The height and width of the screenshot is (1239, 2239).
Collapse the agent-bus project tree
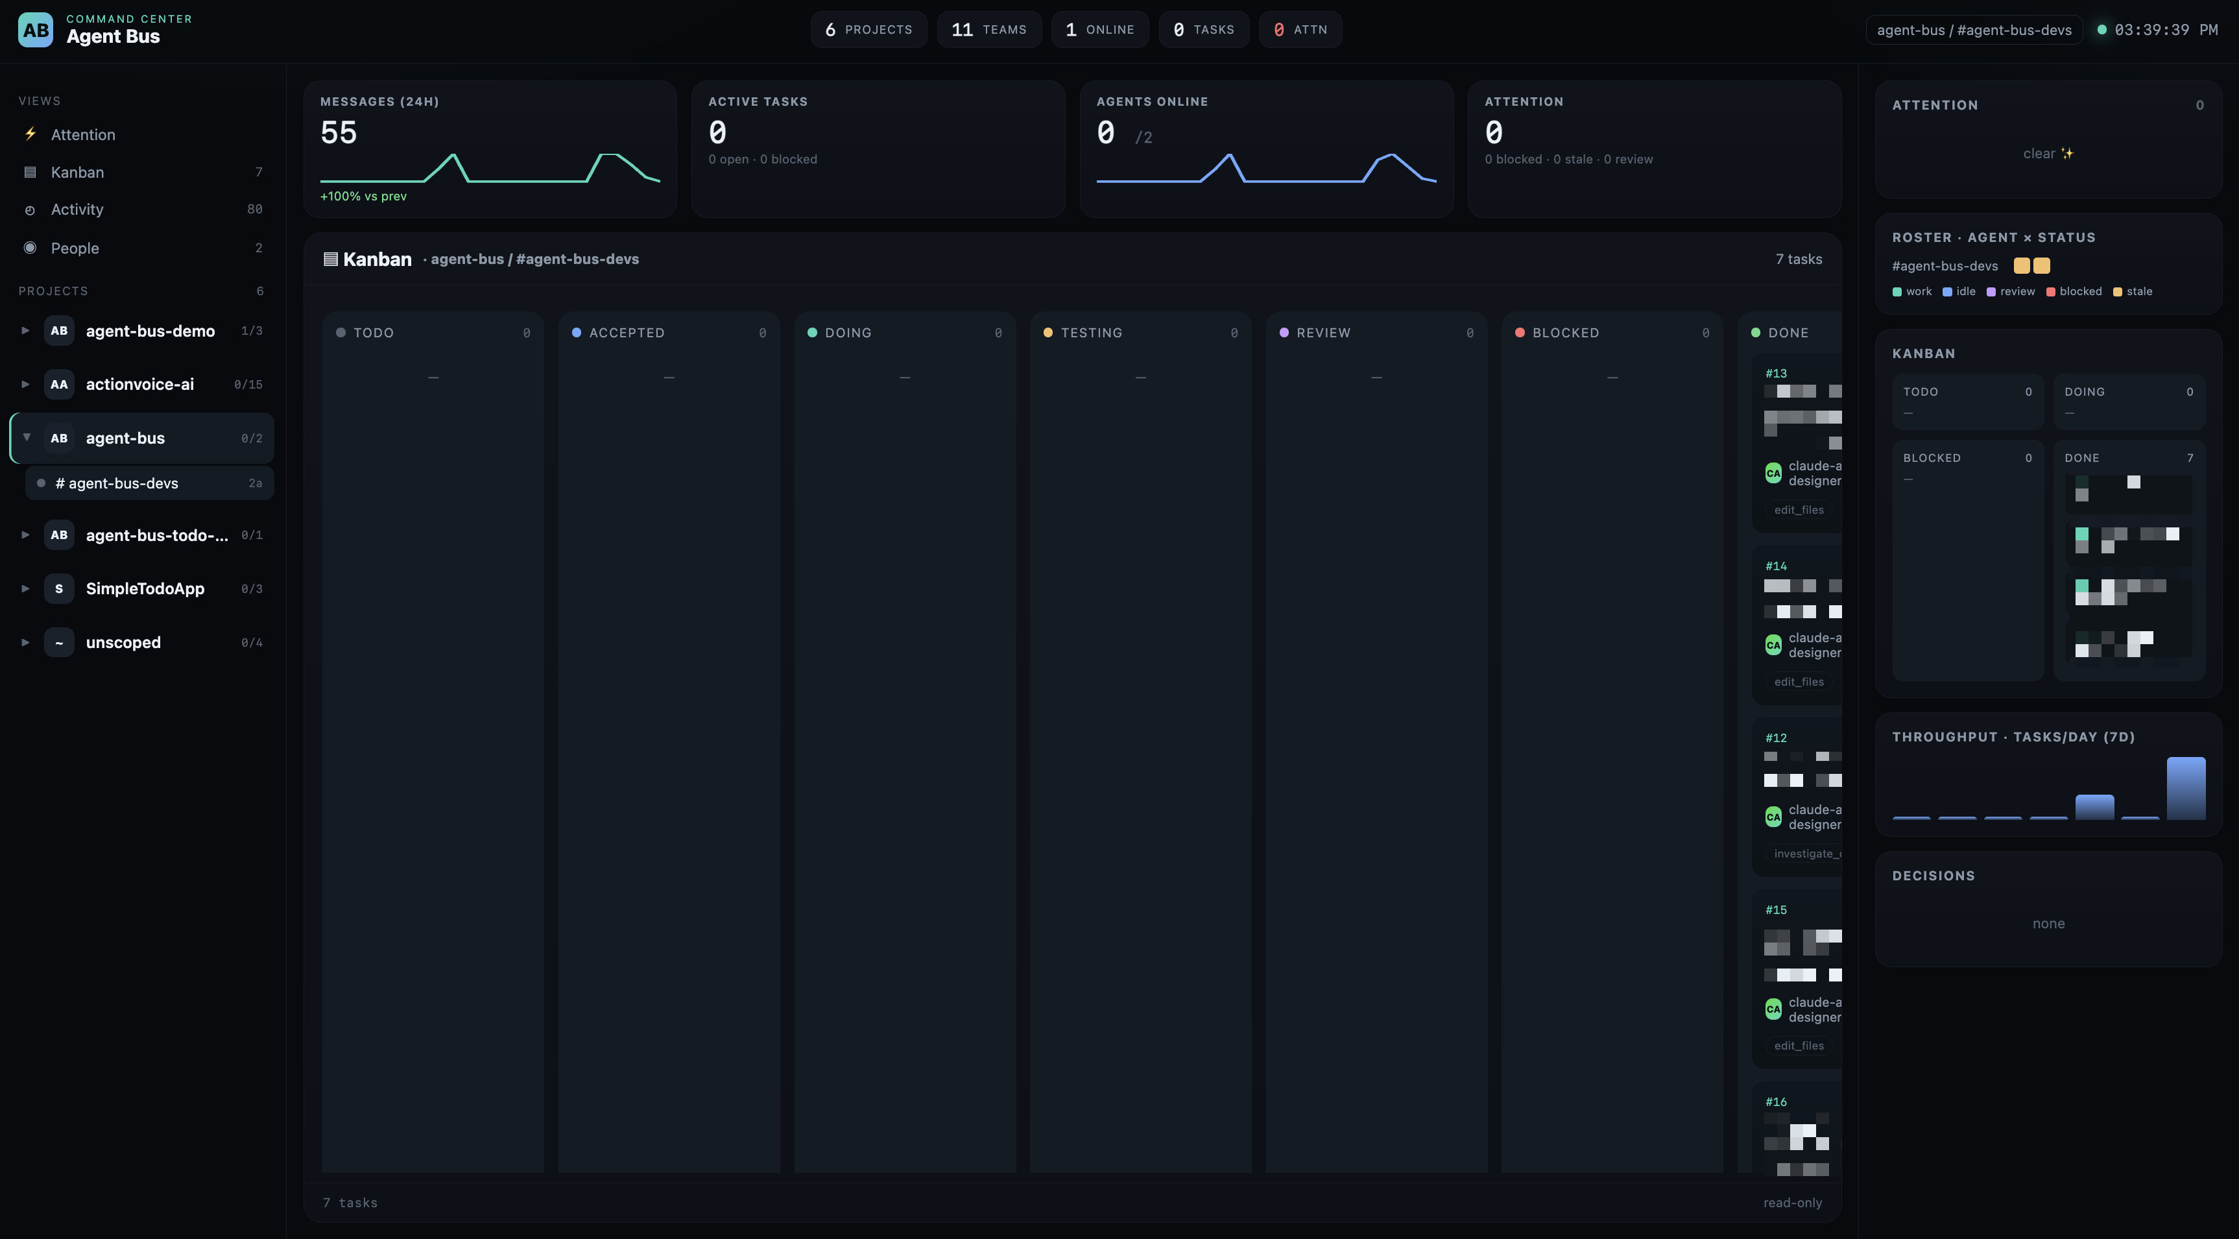tap(26, 437)
